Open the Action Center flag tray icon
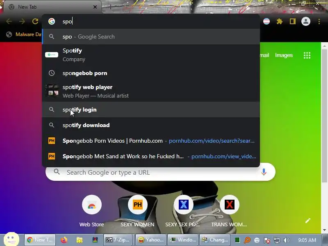The height and width of the screenshot is (246, 328). 267,240
